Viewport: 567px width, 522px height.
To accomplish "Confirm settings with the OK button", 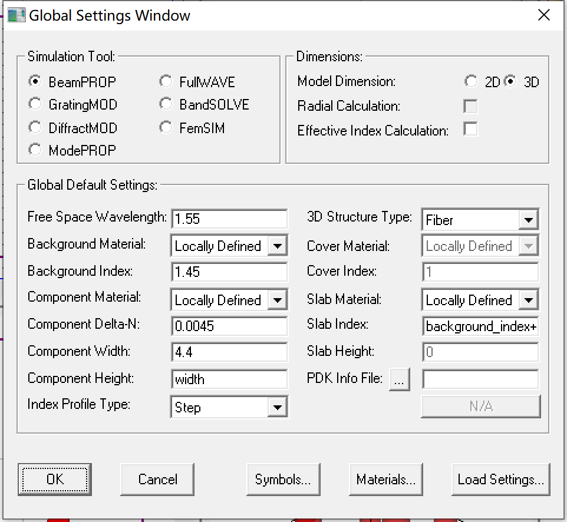I will point(55,479).
